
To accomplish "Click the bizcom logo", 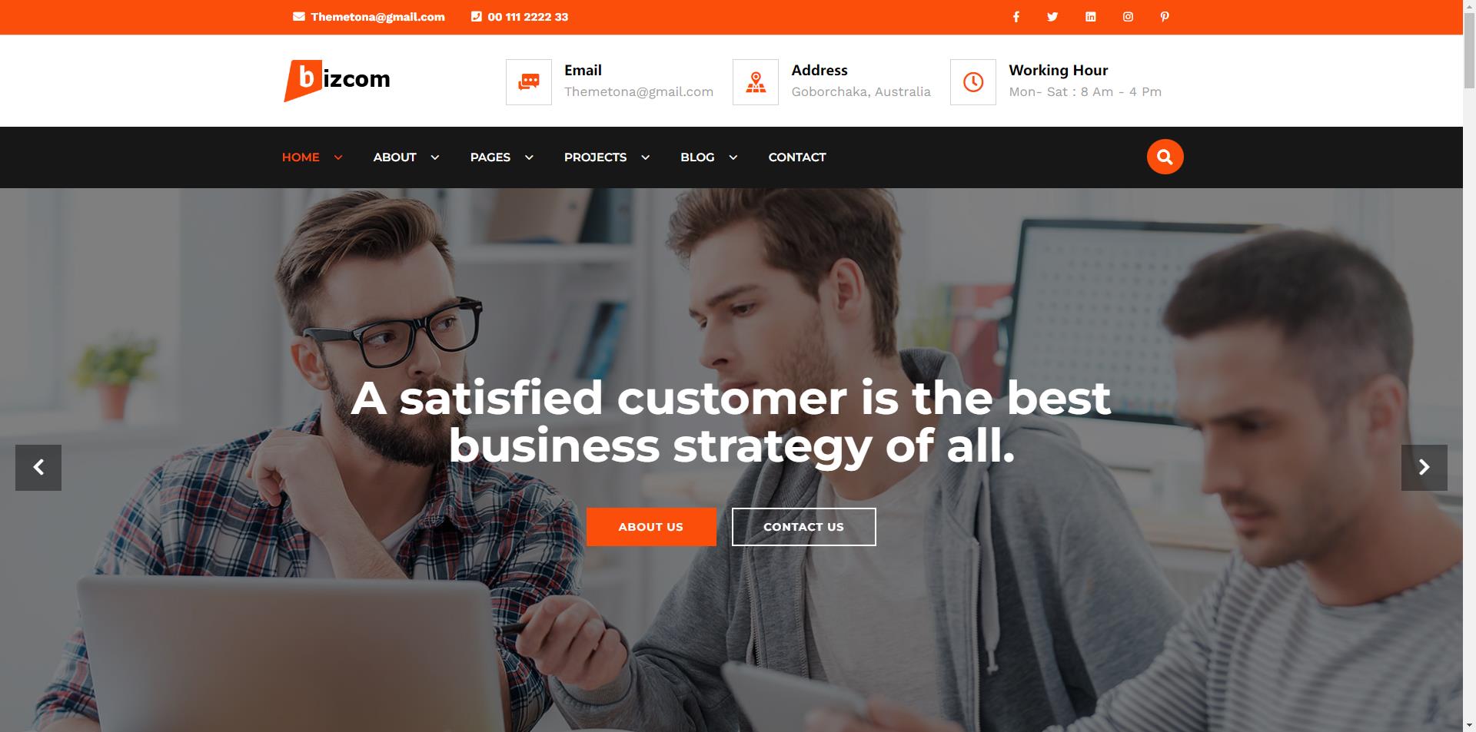I will tap(337, 80).
